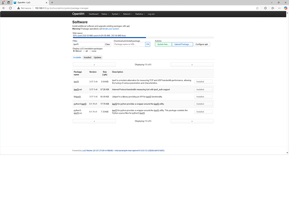Viewport: 289px width, 211px height.
Task: Bookmark page using star icon in address bar
Action: click(x=257, y=8)
